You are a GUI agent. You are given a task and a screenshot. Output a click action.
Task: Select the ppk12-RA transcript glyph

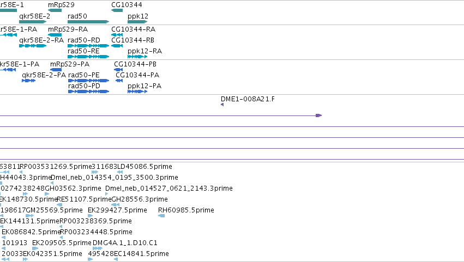tap(137, 57)
